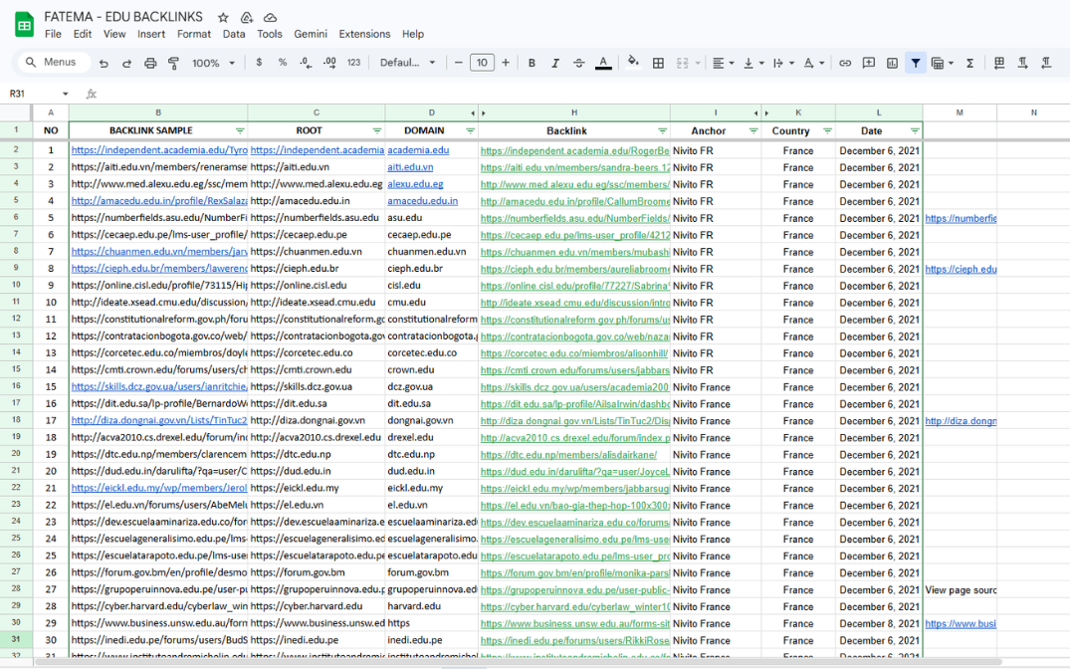The width and height of the screenshot is (1070, 669).
Task: Click the font size input field
Action: (482, 63)
